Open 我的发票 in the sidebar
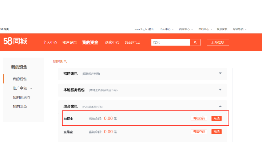 pyautogui.click(x=20, y=107)
